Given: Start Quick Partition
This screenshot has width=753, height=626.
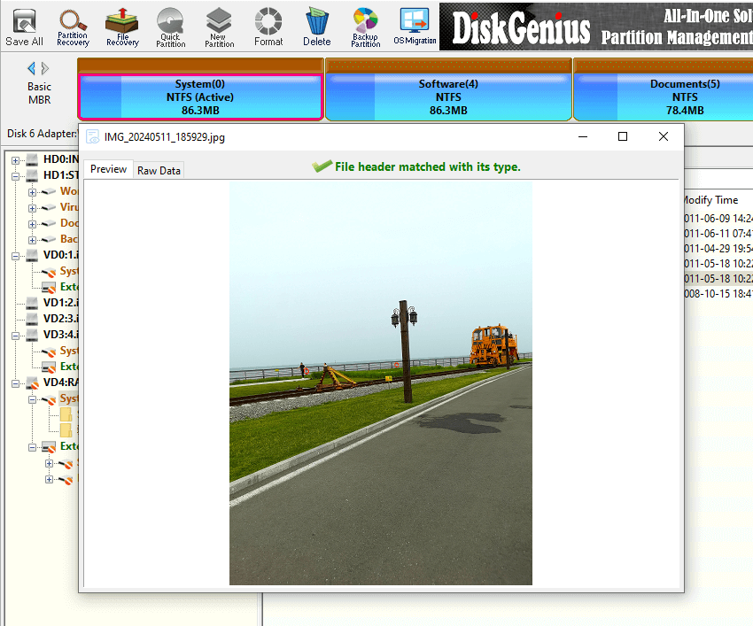Looking at the screenshot, I should 170,25.
